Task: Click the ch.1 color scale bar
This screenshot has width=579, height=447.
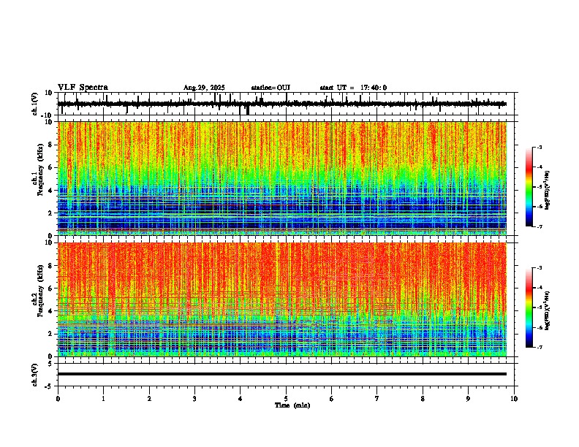Action: point(529,187)
